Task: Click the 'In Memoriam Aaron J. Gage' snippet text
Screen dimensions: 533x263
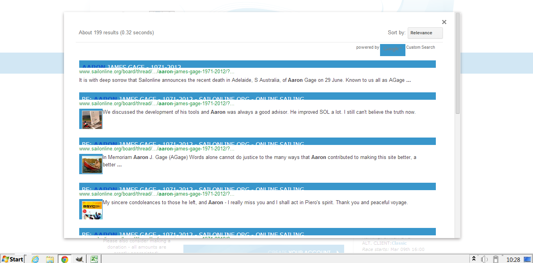Action: point(259,161)
